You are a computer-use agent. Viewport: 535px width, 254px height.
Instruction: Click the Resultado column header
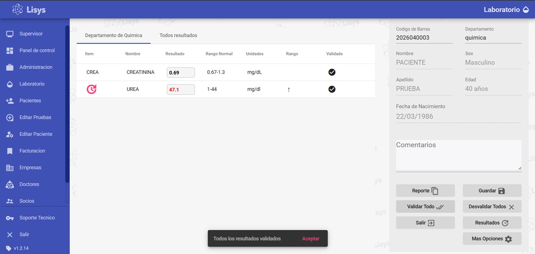click(x=175, y=54)
